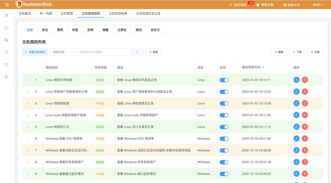Edit Linux 密码文件检测 rule
331x183 pixels.
(297, 80)
